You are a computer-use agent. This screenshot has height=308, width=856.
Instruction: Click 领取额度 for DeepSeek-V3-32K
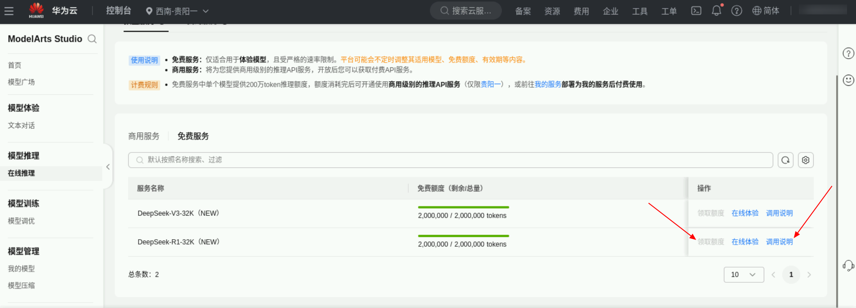pos(711,213)
